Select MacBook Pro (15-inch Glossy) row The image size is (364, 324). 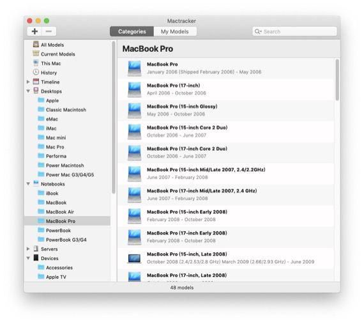point(225,111)
